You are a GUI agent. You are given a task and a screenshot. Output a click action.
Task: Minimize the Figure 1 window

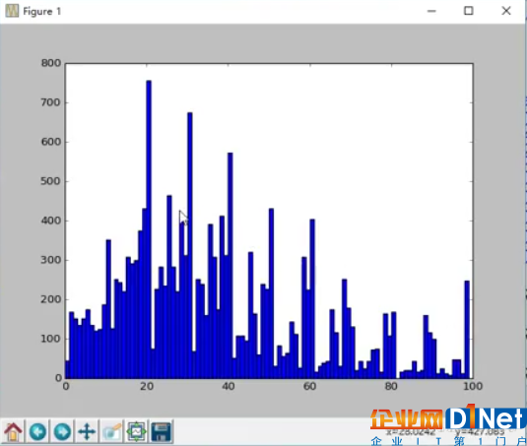(x=431, y=11)
